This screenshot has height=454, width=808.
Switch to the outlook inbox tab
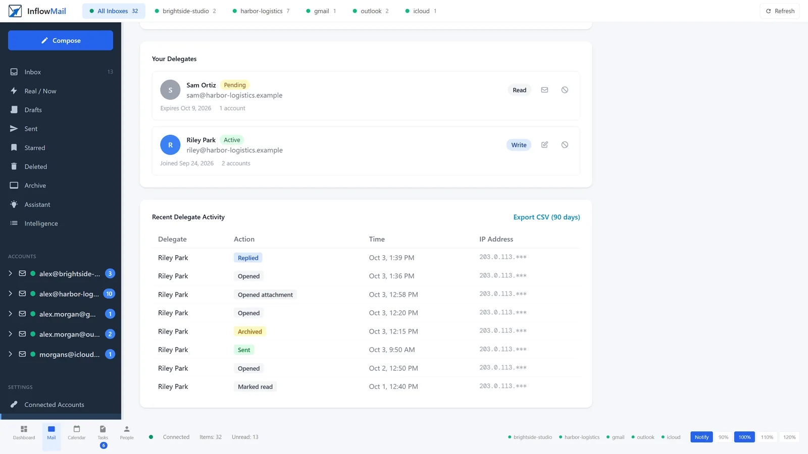pyautogui.click(x=371, y=11)
